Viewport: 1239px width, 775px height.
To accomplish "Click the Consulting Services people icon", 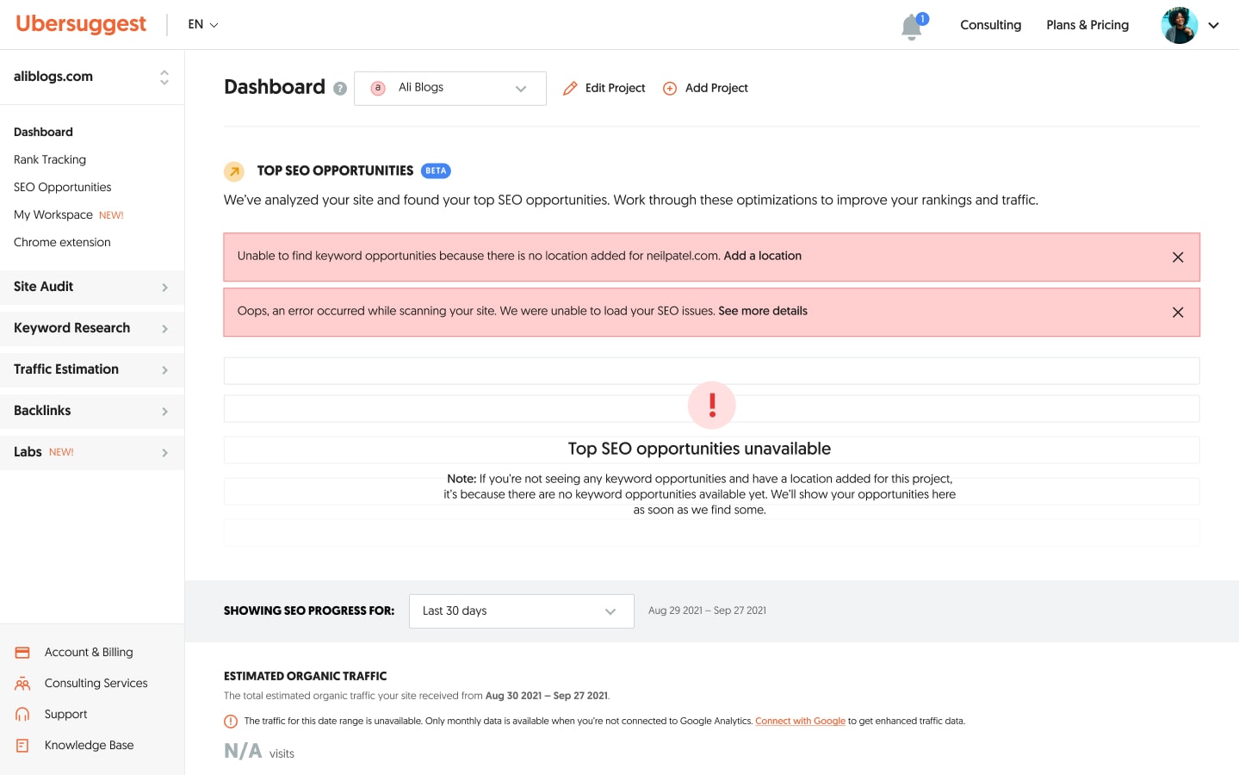I will coord(22,684).
